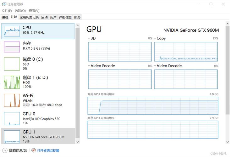Click 简略信息(D) fewer details button
This screenshot has height=157, width=230.
pyautogui.click(x=18, y=150)
